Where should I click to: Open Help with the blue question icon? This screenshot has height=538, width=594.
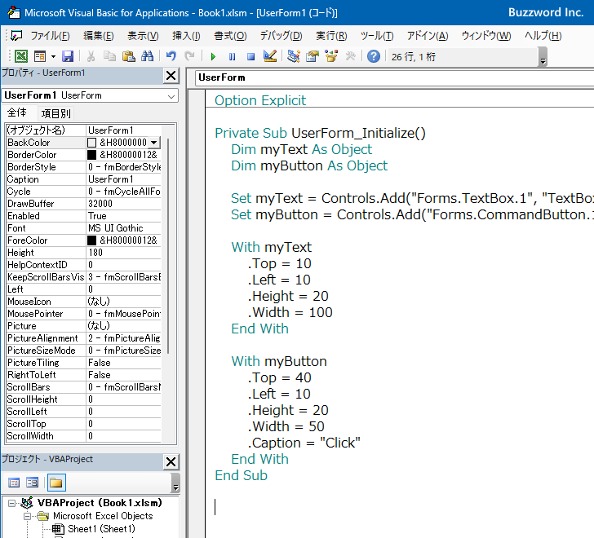(x=374, y=56)
